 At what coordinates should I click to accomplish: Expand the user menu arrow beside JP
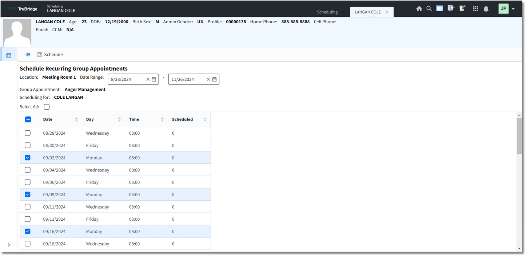[513, 9]
